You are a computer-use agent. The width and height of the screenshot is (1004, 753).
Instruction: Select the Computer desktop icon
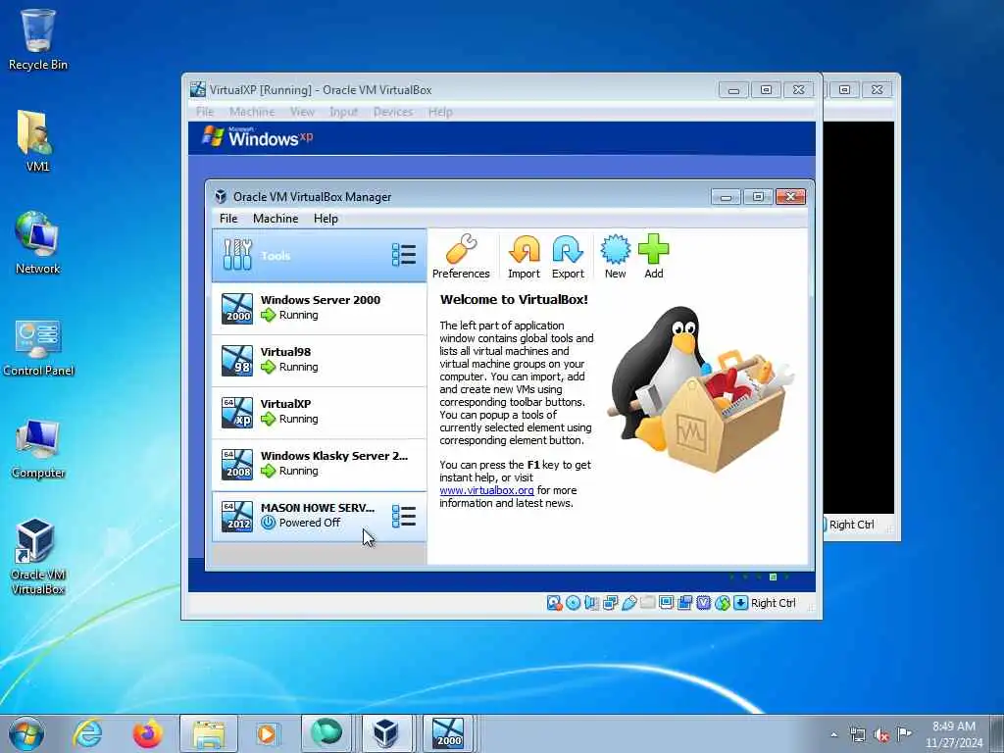click(x=38, y=448)
